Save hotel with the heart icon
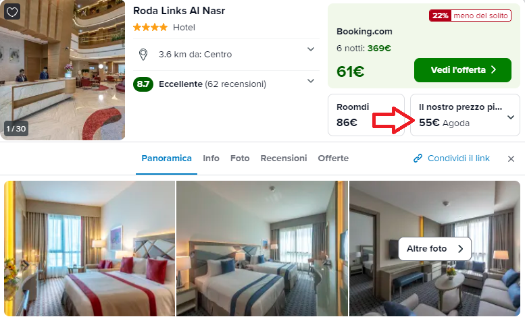This screenshot has height=319, width=525. [12, 12]
